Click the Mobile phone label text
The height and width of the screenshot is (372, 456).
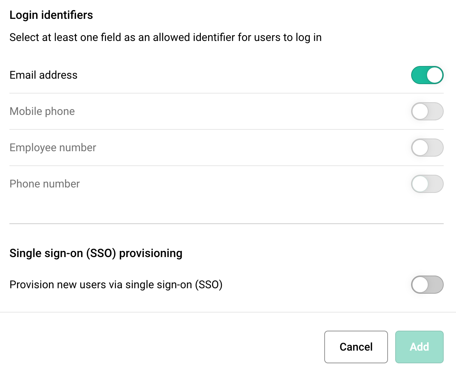pyautogui.click(x=42, y=111)
